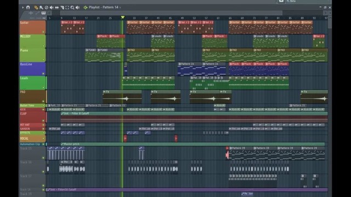The width and height of the screenshot is (351, 197).
Task: Mute the Leads track
Action: point(43,88)
